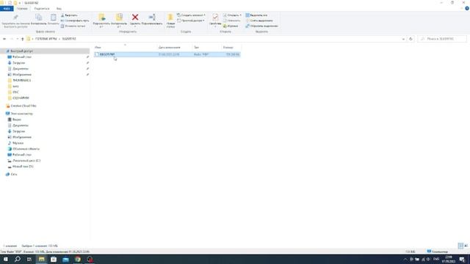This screenshot has height=264, width=470.
Task: Open Task View on the taskbar
Action: [x=29, y=259]
